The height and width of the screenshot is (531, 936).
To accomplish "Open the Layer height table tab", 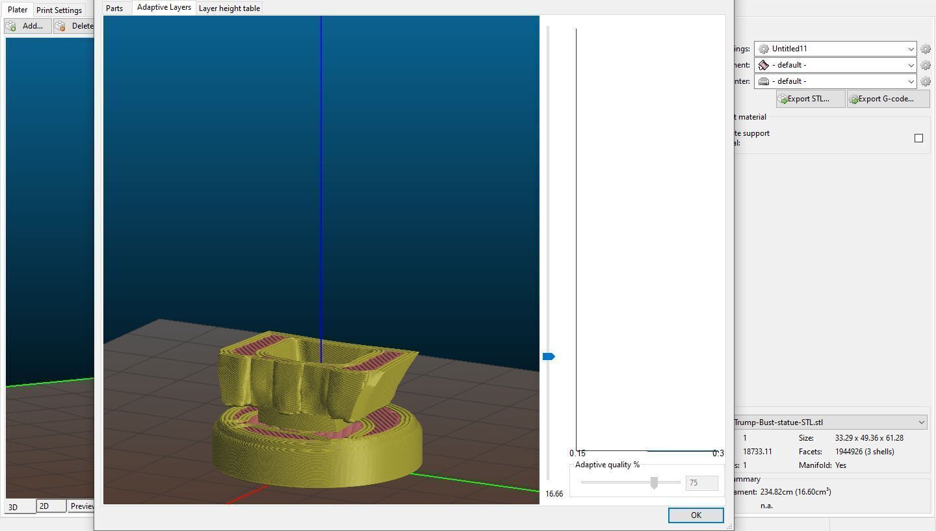I will [x=229, y=8].
